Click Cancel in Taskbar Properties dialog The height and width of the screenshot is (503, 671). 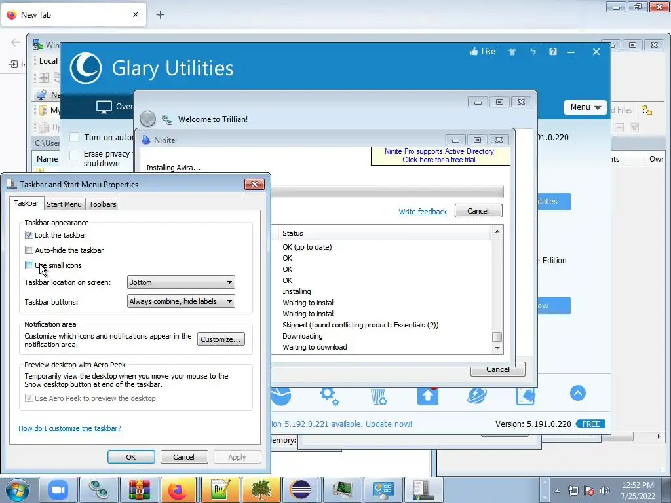(x=184, y=456)
